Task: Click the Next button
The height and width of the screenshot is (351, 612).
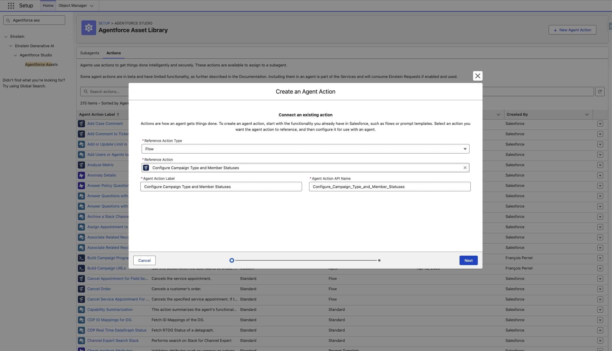Action: 468,260
